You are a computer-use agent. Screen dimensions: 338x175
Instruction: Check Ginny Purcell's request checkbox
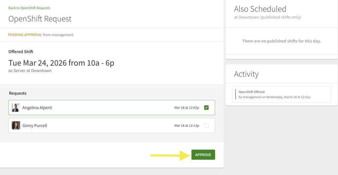click(x=206, y=125)
